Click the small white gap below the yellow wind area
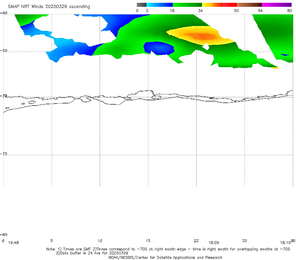This screenshot has width=296, height=260. click(x=206, y=46)
